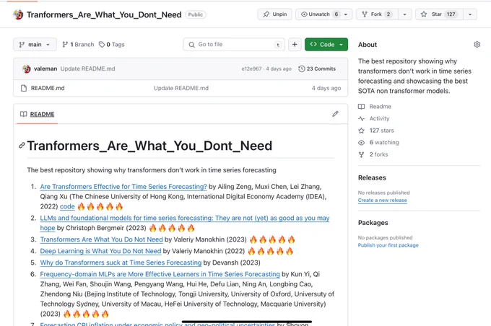Click README.md row commit message
Viewport: 491px width, 326px height.
pos(181,88)
